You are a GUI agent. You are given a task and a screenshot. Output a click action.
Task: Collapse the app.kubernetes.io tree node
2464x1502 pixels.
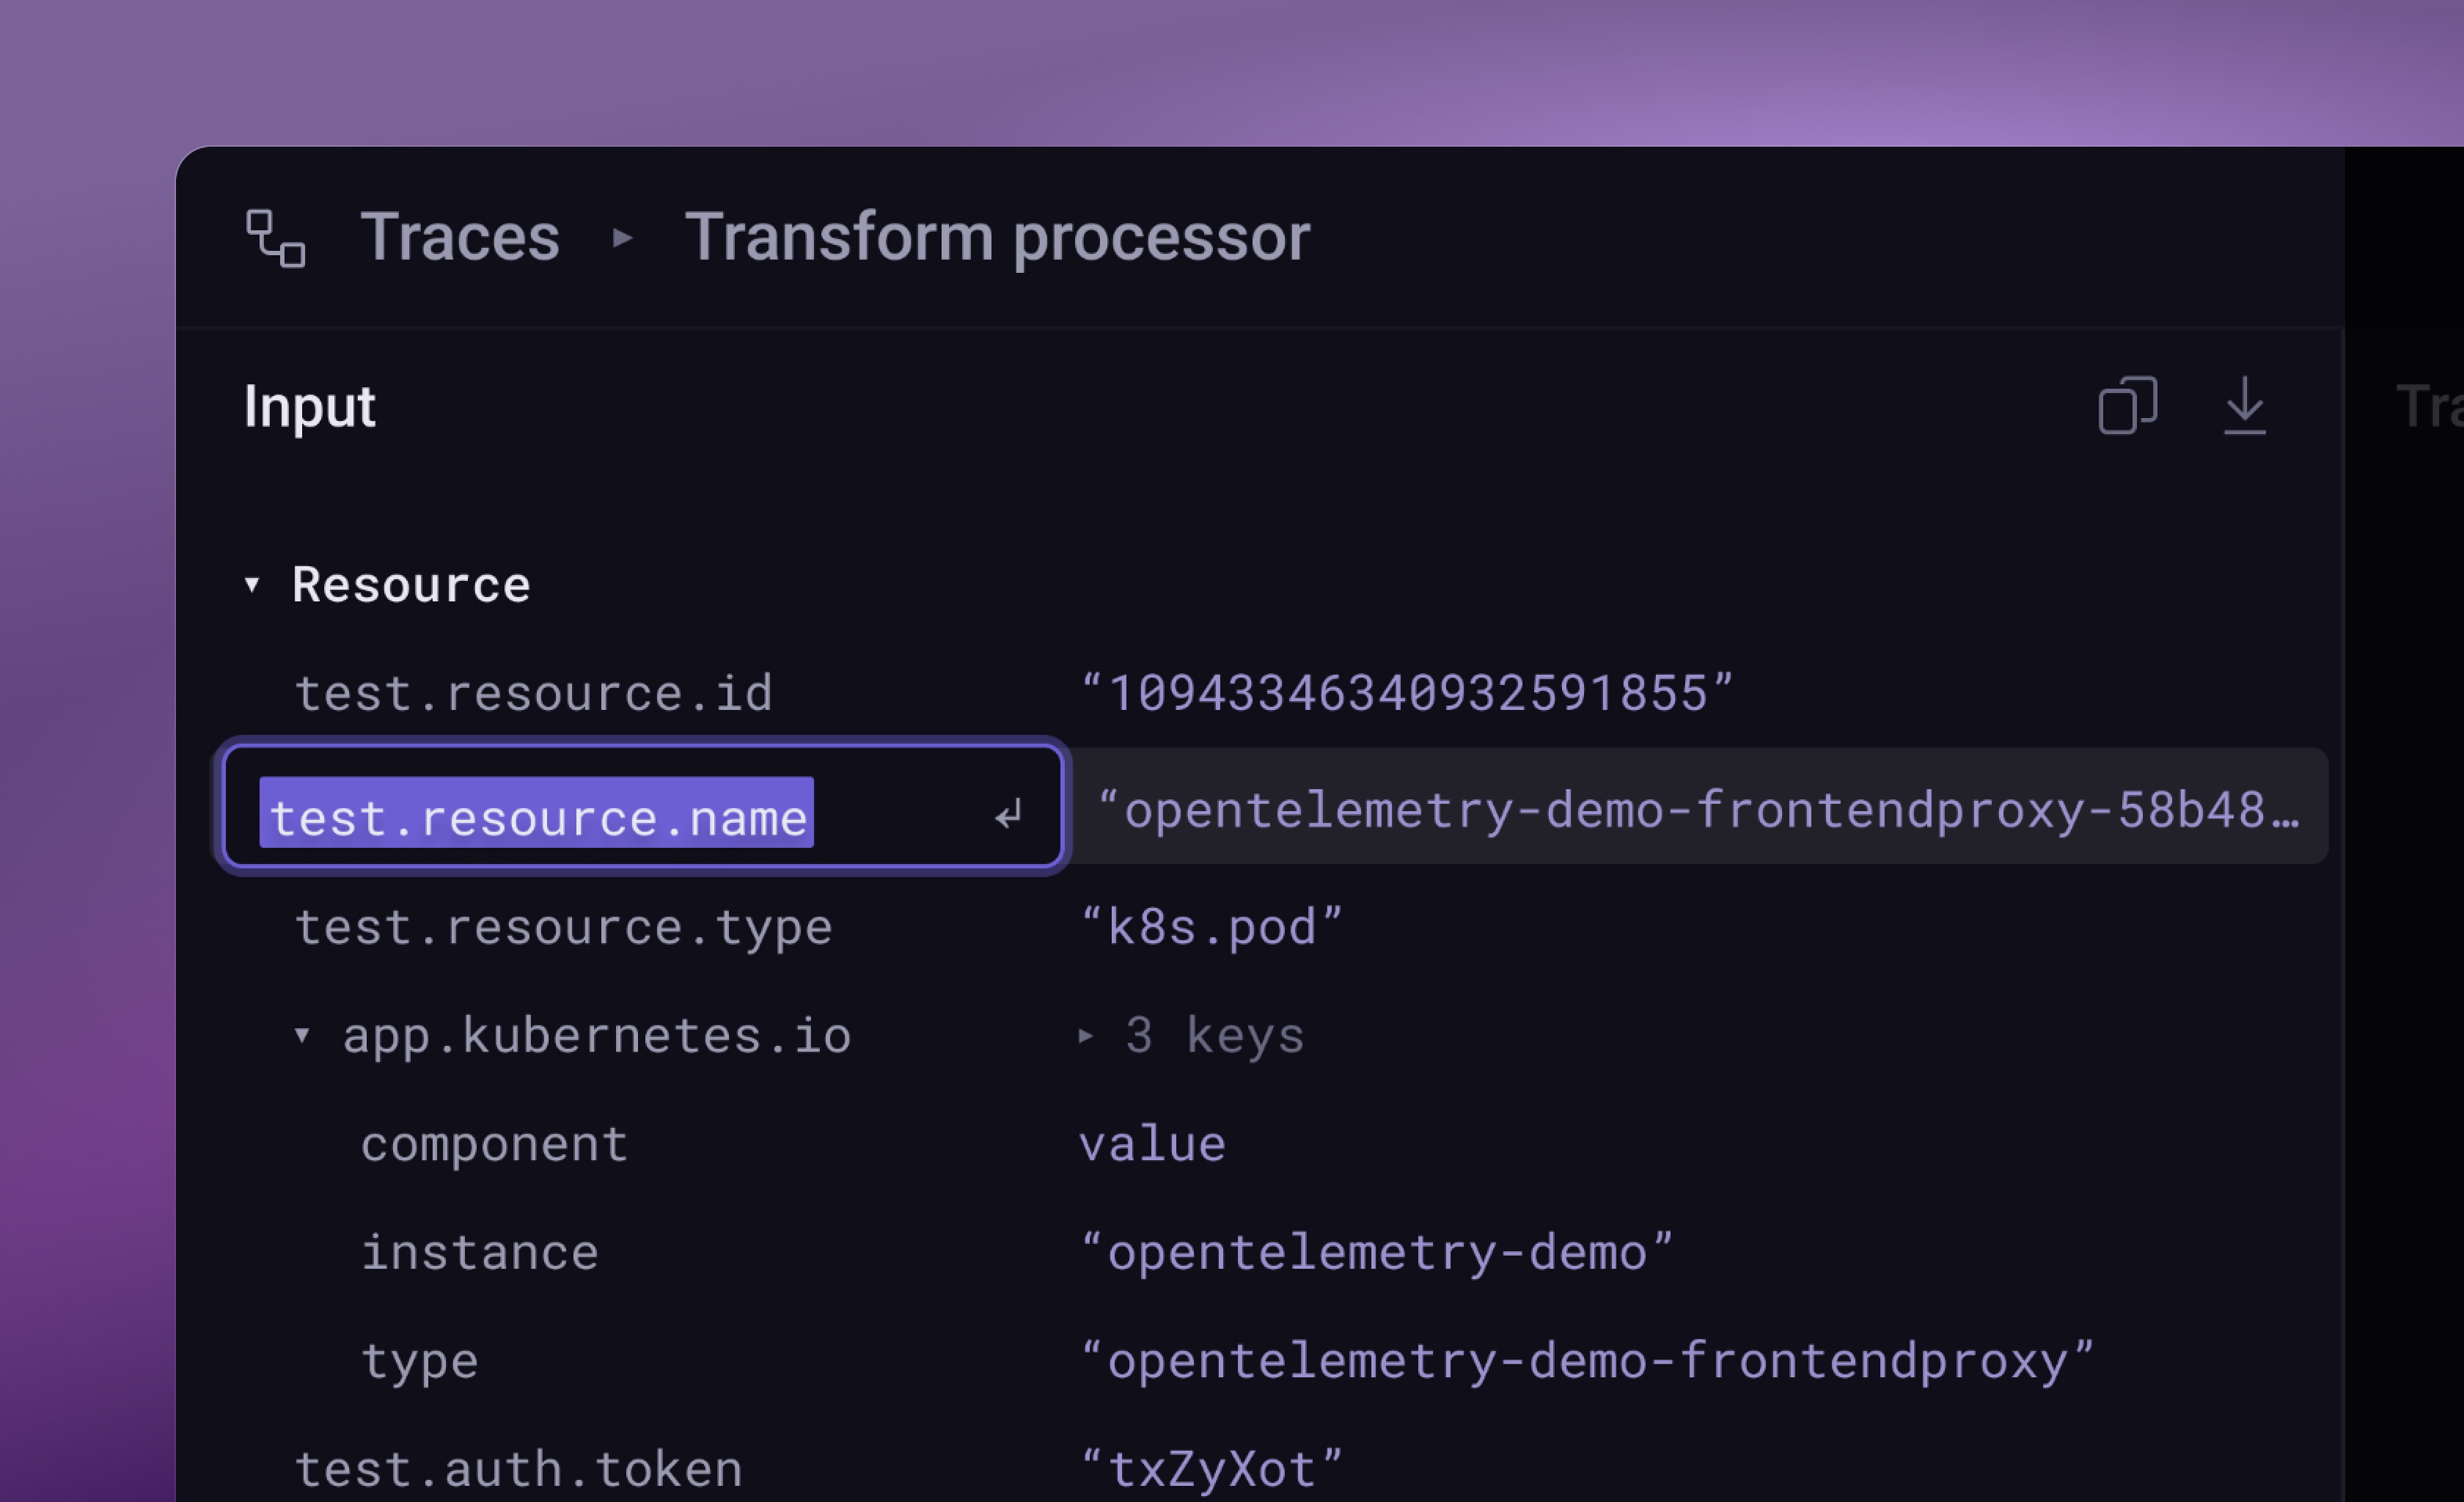point(302,1035)
